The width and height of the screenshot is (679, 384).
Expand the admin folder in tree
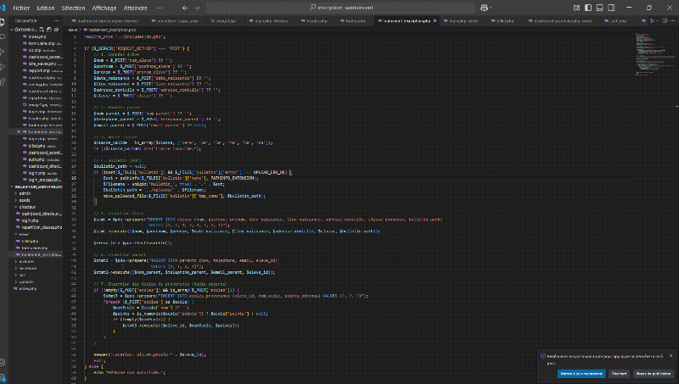tap(25, 193)
